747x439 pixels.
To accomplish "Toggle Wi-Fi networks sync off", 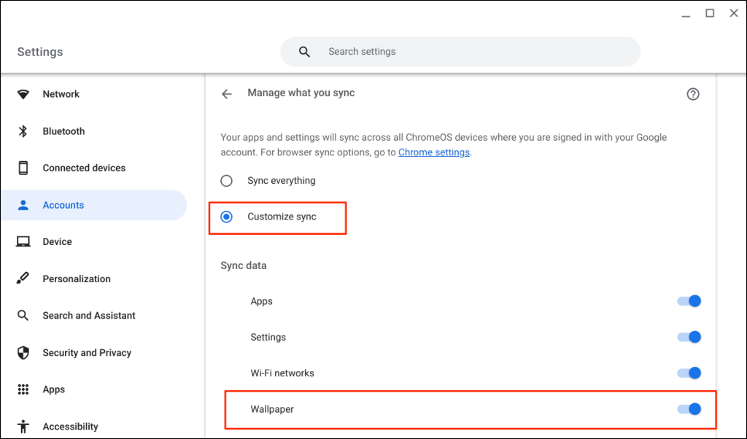I will coord(689,373).
